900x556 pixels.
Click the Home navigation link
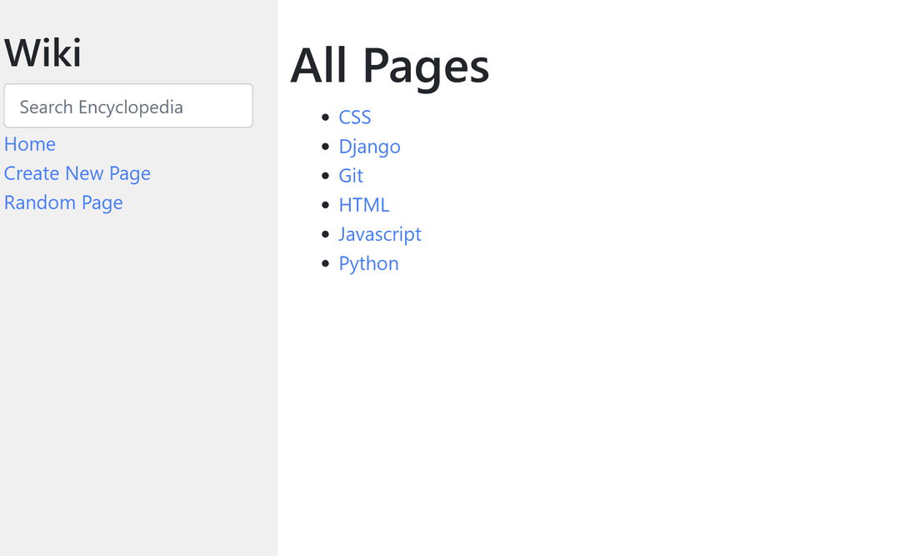point(30,144)
